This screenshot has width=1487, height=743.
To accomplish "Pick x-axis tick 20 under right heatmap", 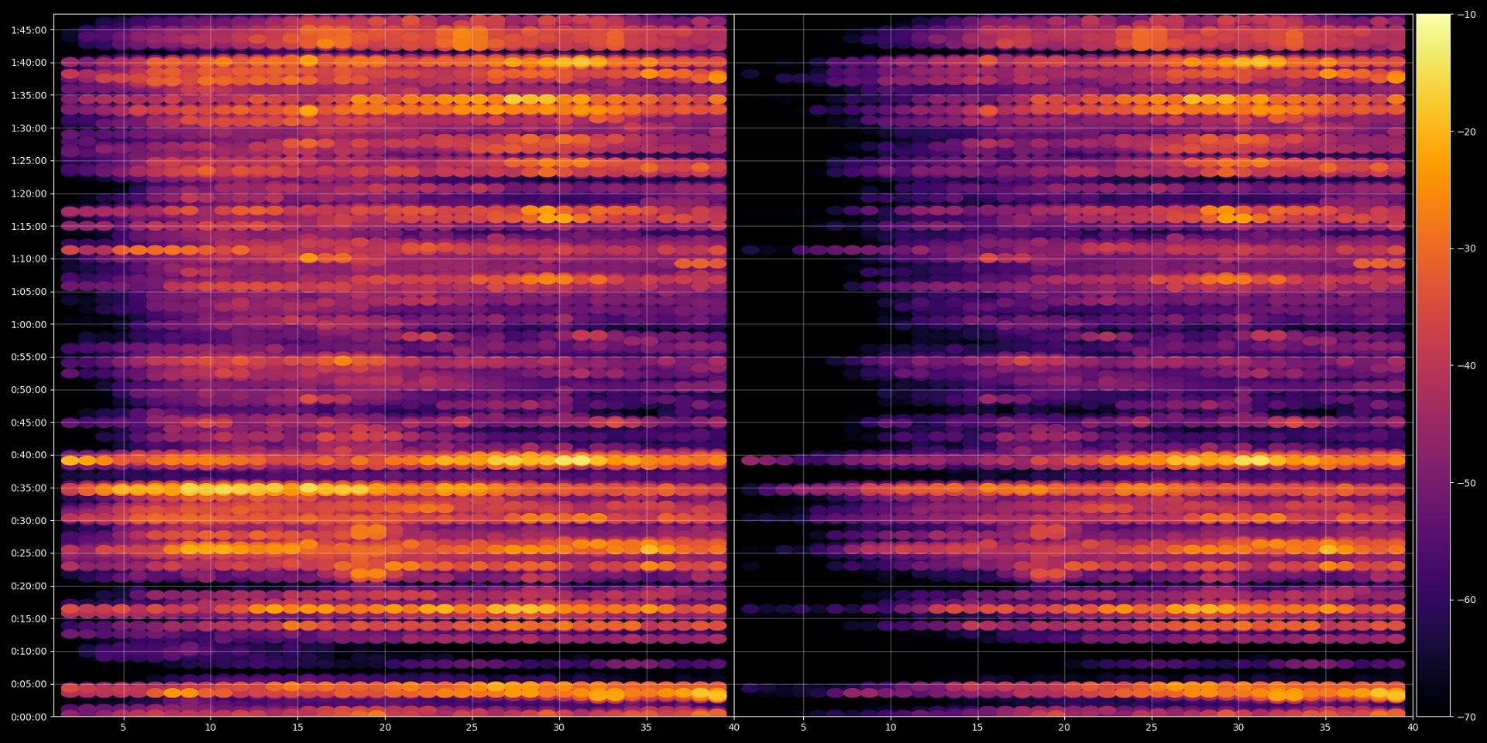I will [x=1064, y=728].
